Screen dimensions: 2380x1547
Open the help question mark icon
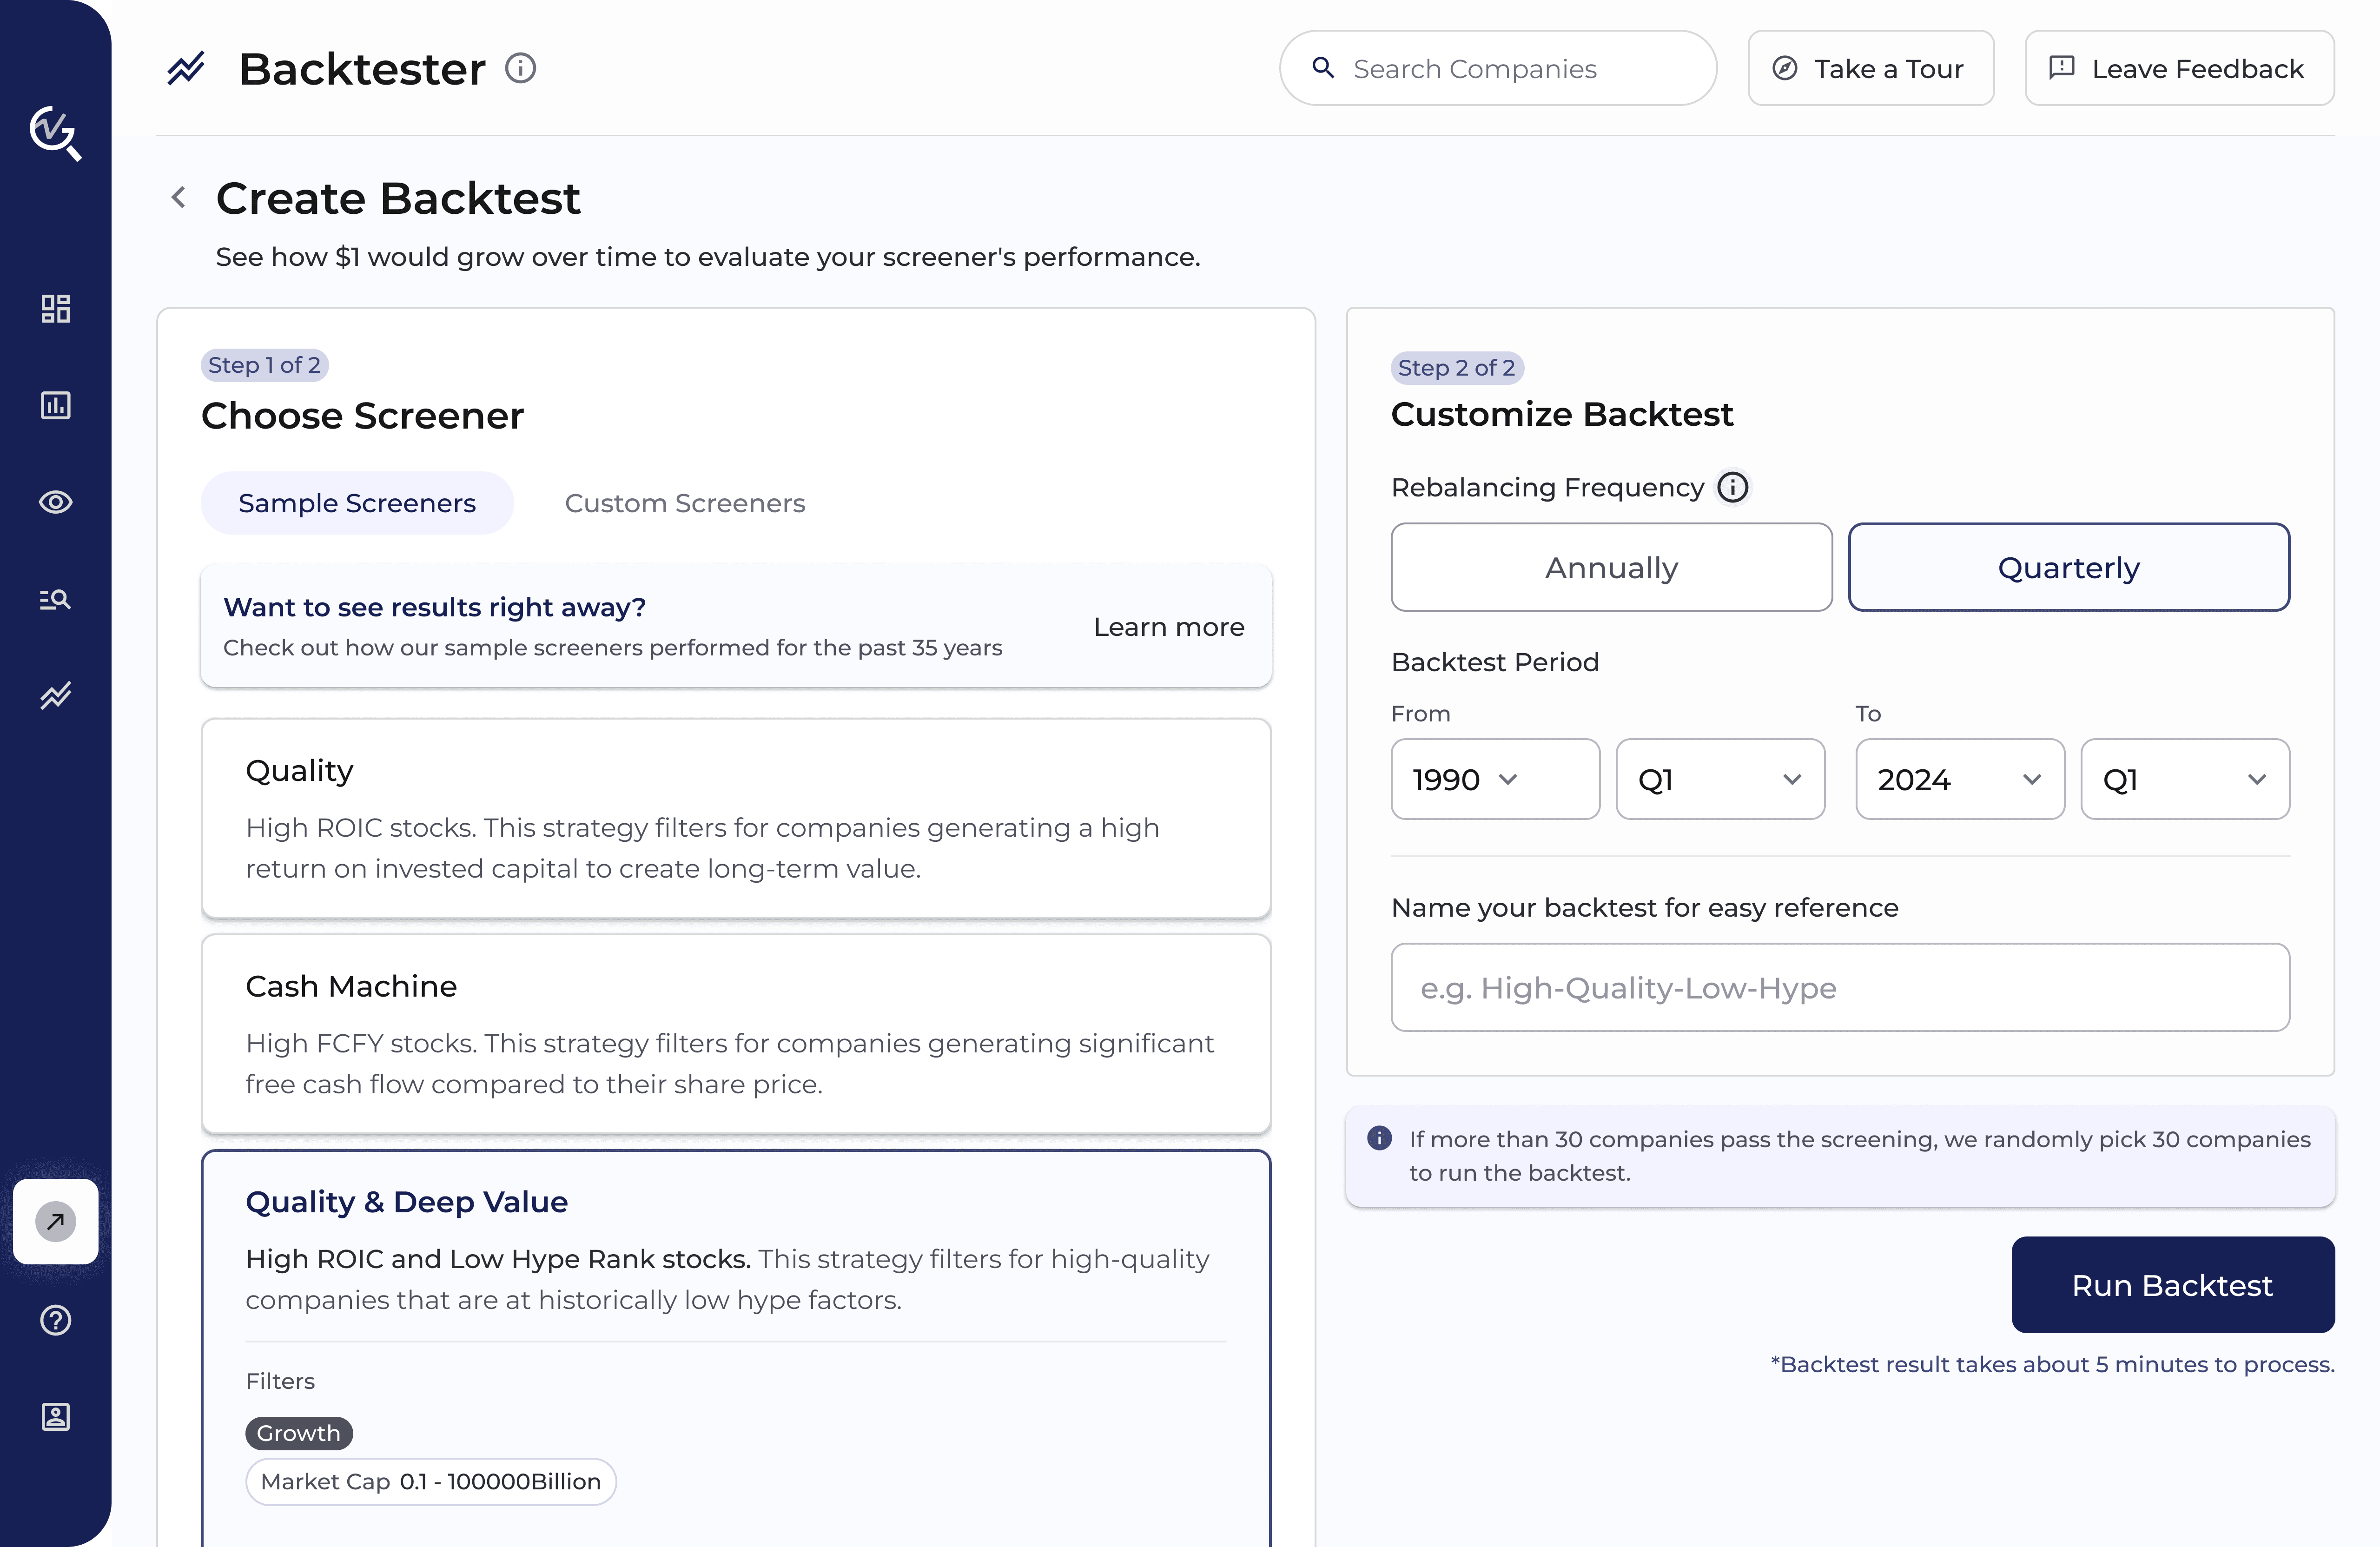pos(55,1320)
